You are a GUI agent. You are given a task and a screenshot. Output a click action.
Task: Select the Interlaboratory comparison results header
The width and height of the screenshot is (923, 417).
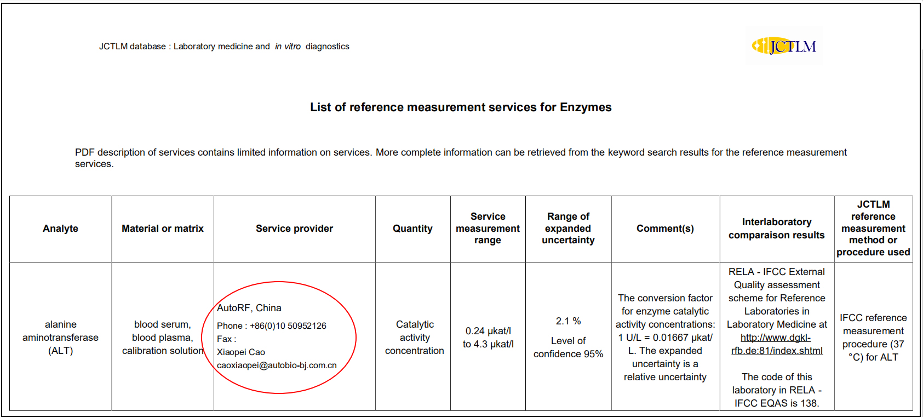coord(776,229)
